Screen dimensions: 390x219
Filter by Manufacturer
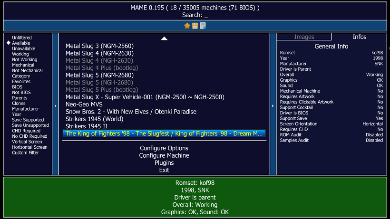click(25, 108)
